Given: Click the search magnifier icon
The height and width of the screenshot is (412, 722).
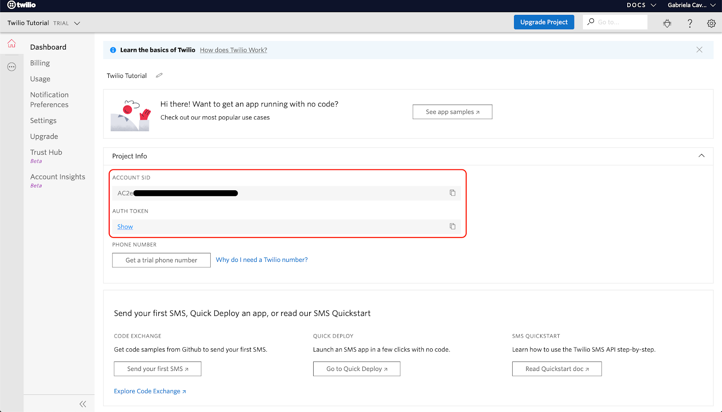Looking at the screenshot, I should (x=591, y=22).
